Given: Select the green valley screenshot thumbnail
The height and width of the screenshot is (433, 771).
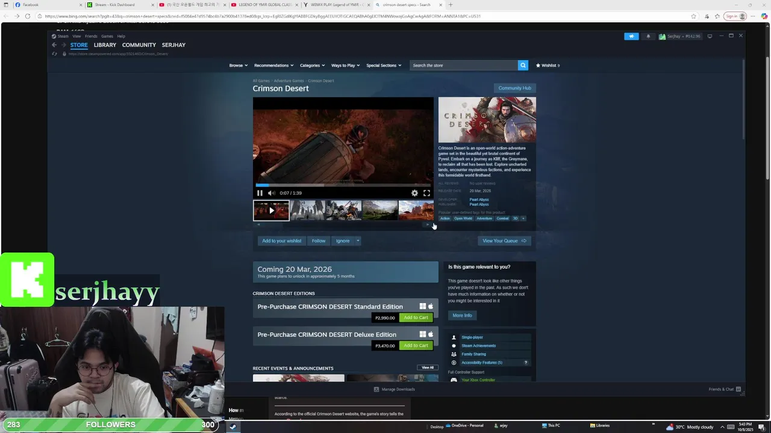Looking at the screenshot, I should [380, 210].
